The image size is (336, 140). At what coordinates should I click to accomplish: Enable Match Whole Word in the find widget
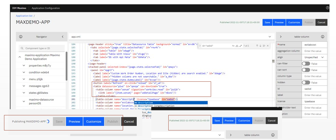(237, 46)
